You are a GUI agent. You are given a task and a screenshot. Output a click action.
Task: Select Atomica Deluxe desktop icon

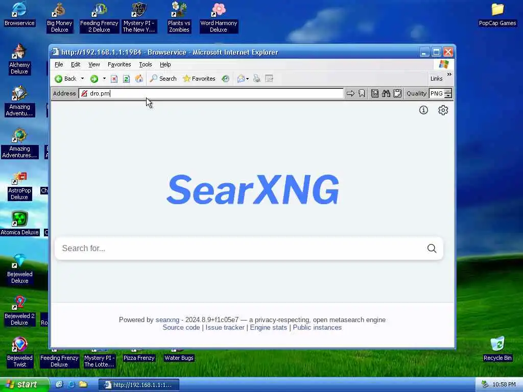click(19, 224)
